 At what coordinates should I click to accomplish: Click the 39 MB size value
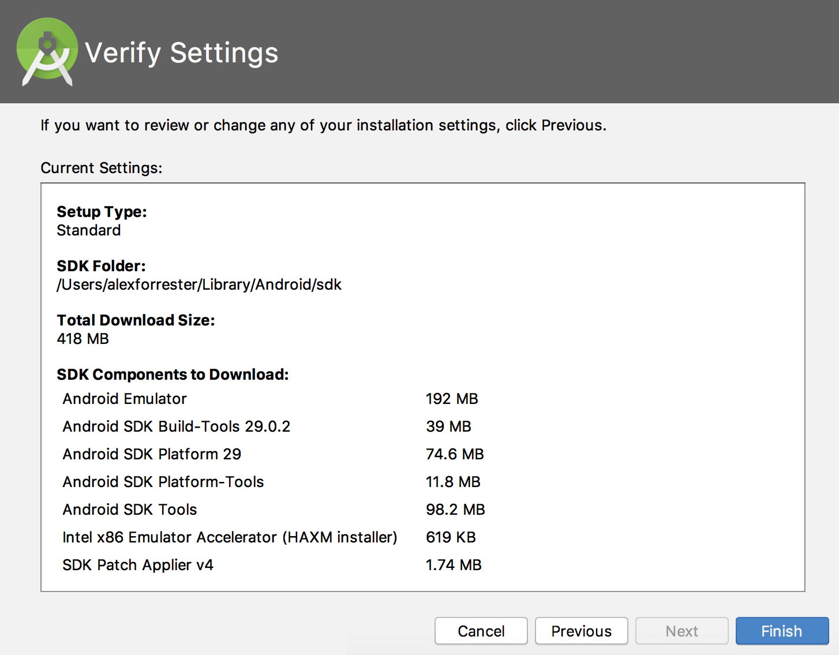pos(448,426)
